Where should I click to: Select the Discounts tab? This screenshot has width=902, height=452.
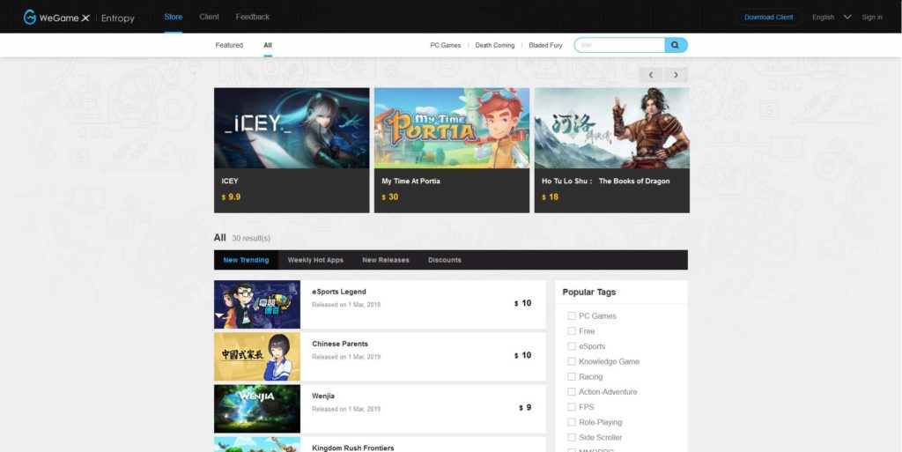(x=445, y=260)
